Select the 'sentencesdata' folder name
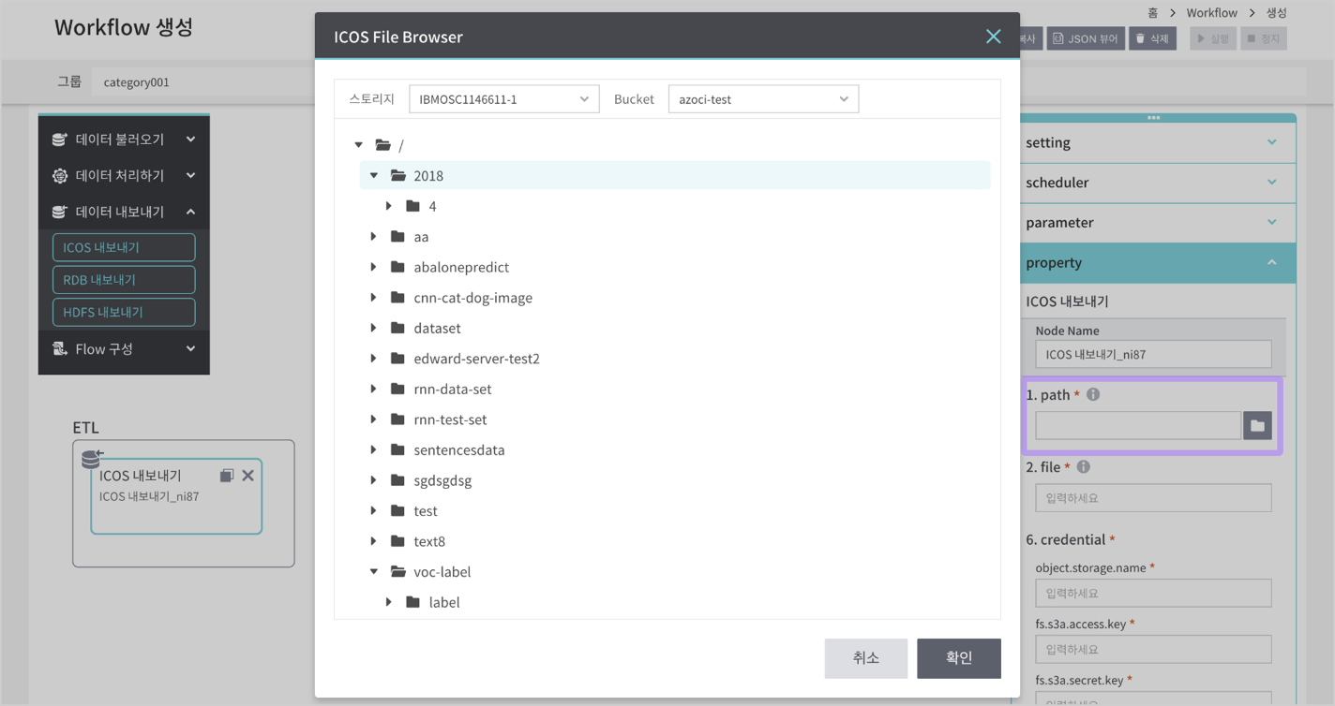 459,449
